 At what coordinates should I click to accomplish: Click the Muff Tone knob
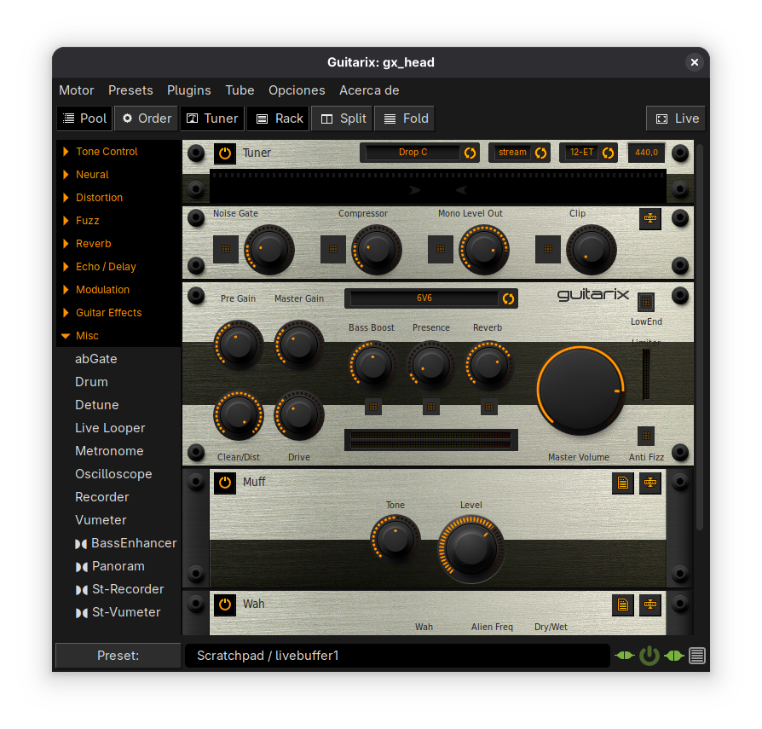click(395, 539)
